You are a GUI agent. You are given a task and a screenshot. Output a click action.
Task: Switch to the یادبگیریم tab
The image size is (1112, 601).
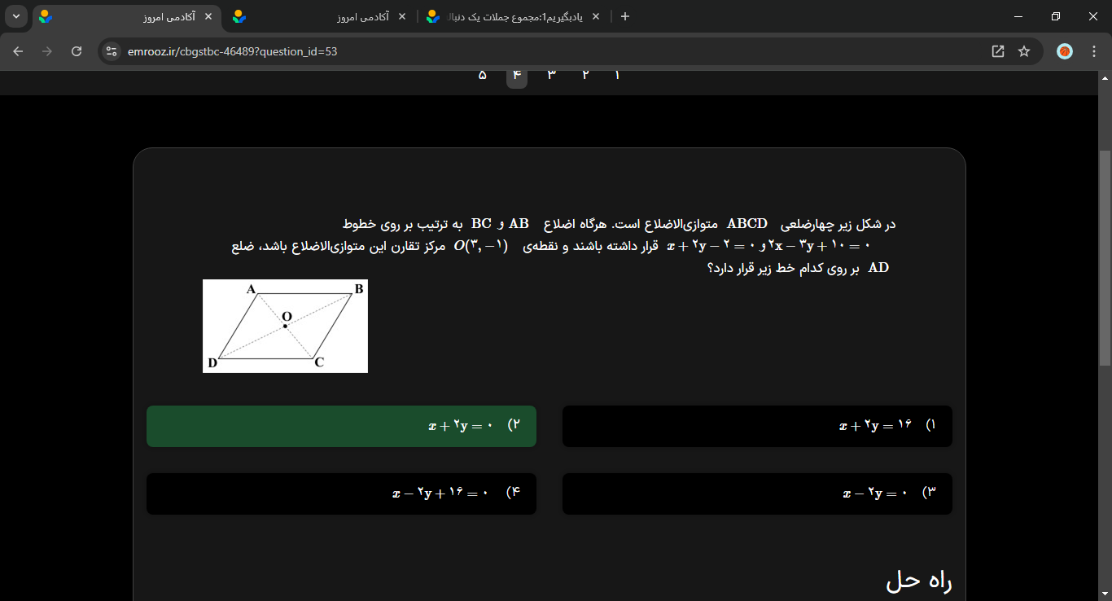point(513,16)
